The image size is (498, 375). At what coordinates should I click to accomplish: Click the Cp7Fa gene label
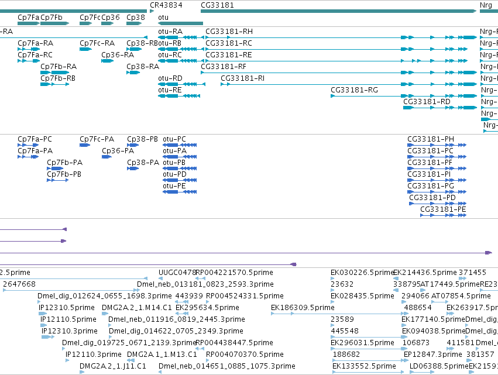coord(29,18)
